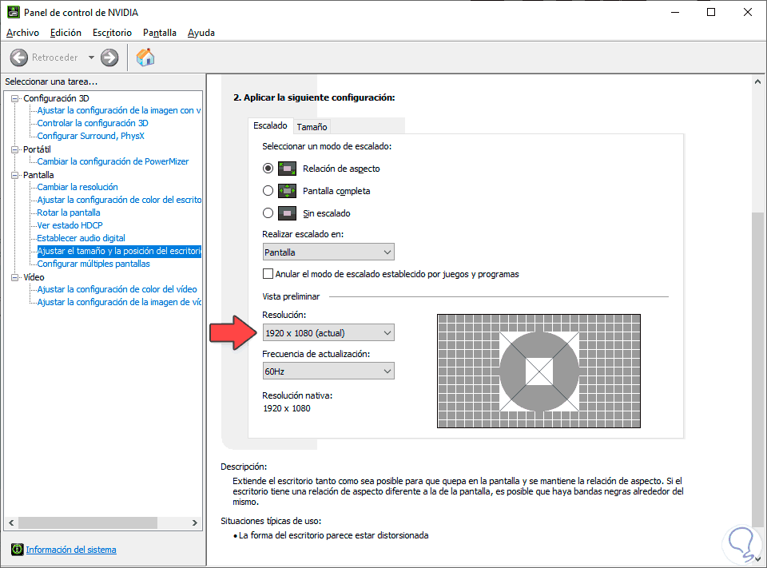Click the task panel scroll left arrow
This screenshot has width=767, height=568.
(x=10, y=522)
